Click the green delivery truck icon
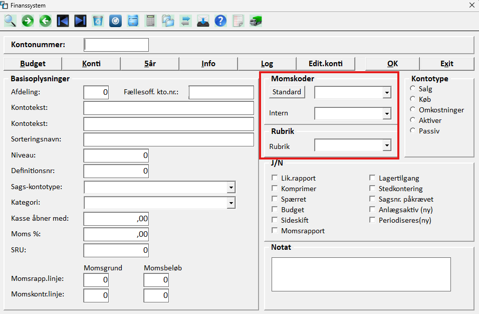The height and width of the screenshot is (314, 479). [x=256, y=21]
